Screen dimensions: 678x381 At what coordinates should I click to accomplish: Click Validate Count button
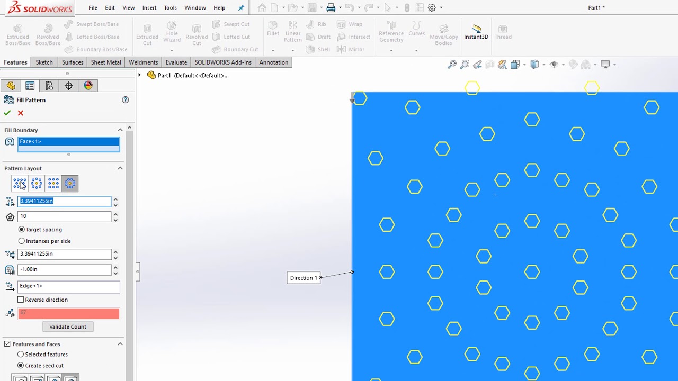click(x=68, y=327)
